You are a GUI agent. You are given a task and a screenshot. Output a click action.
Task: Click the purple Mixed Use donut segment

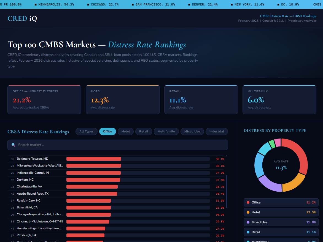pyautogui.click(x=269, y=184)
